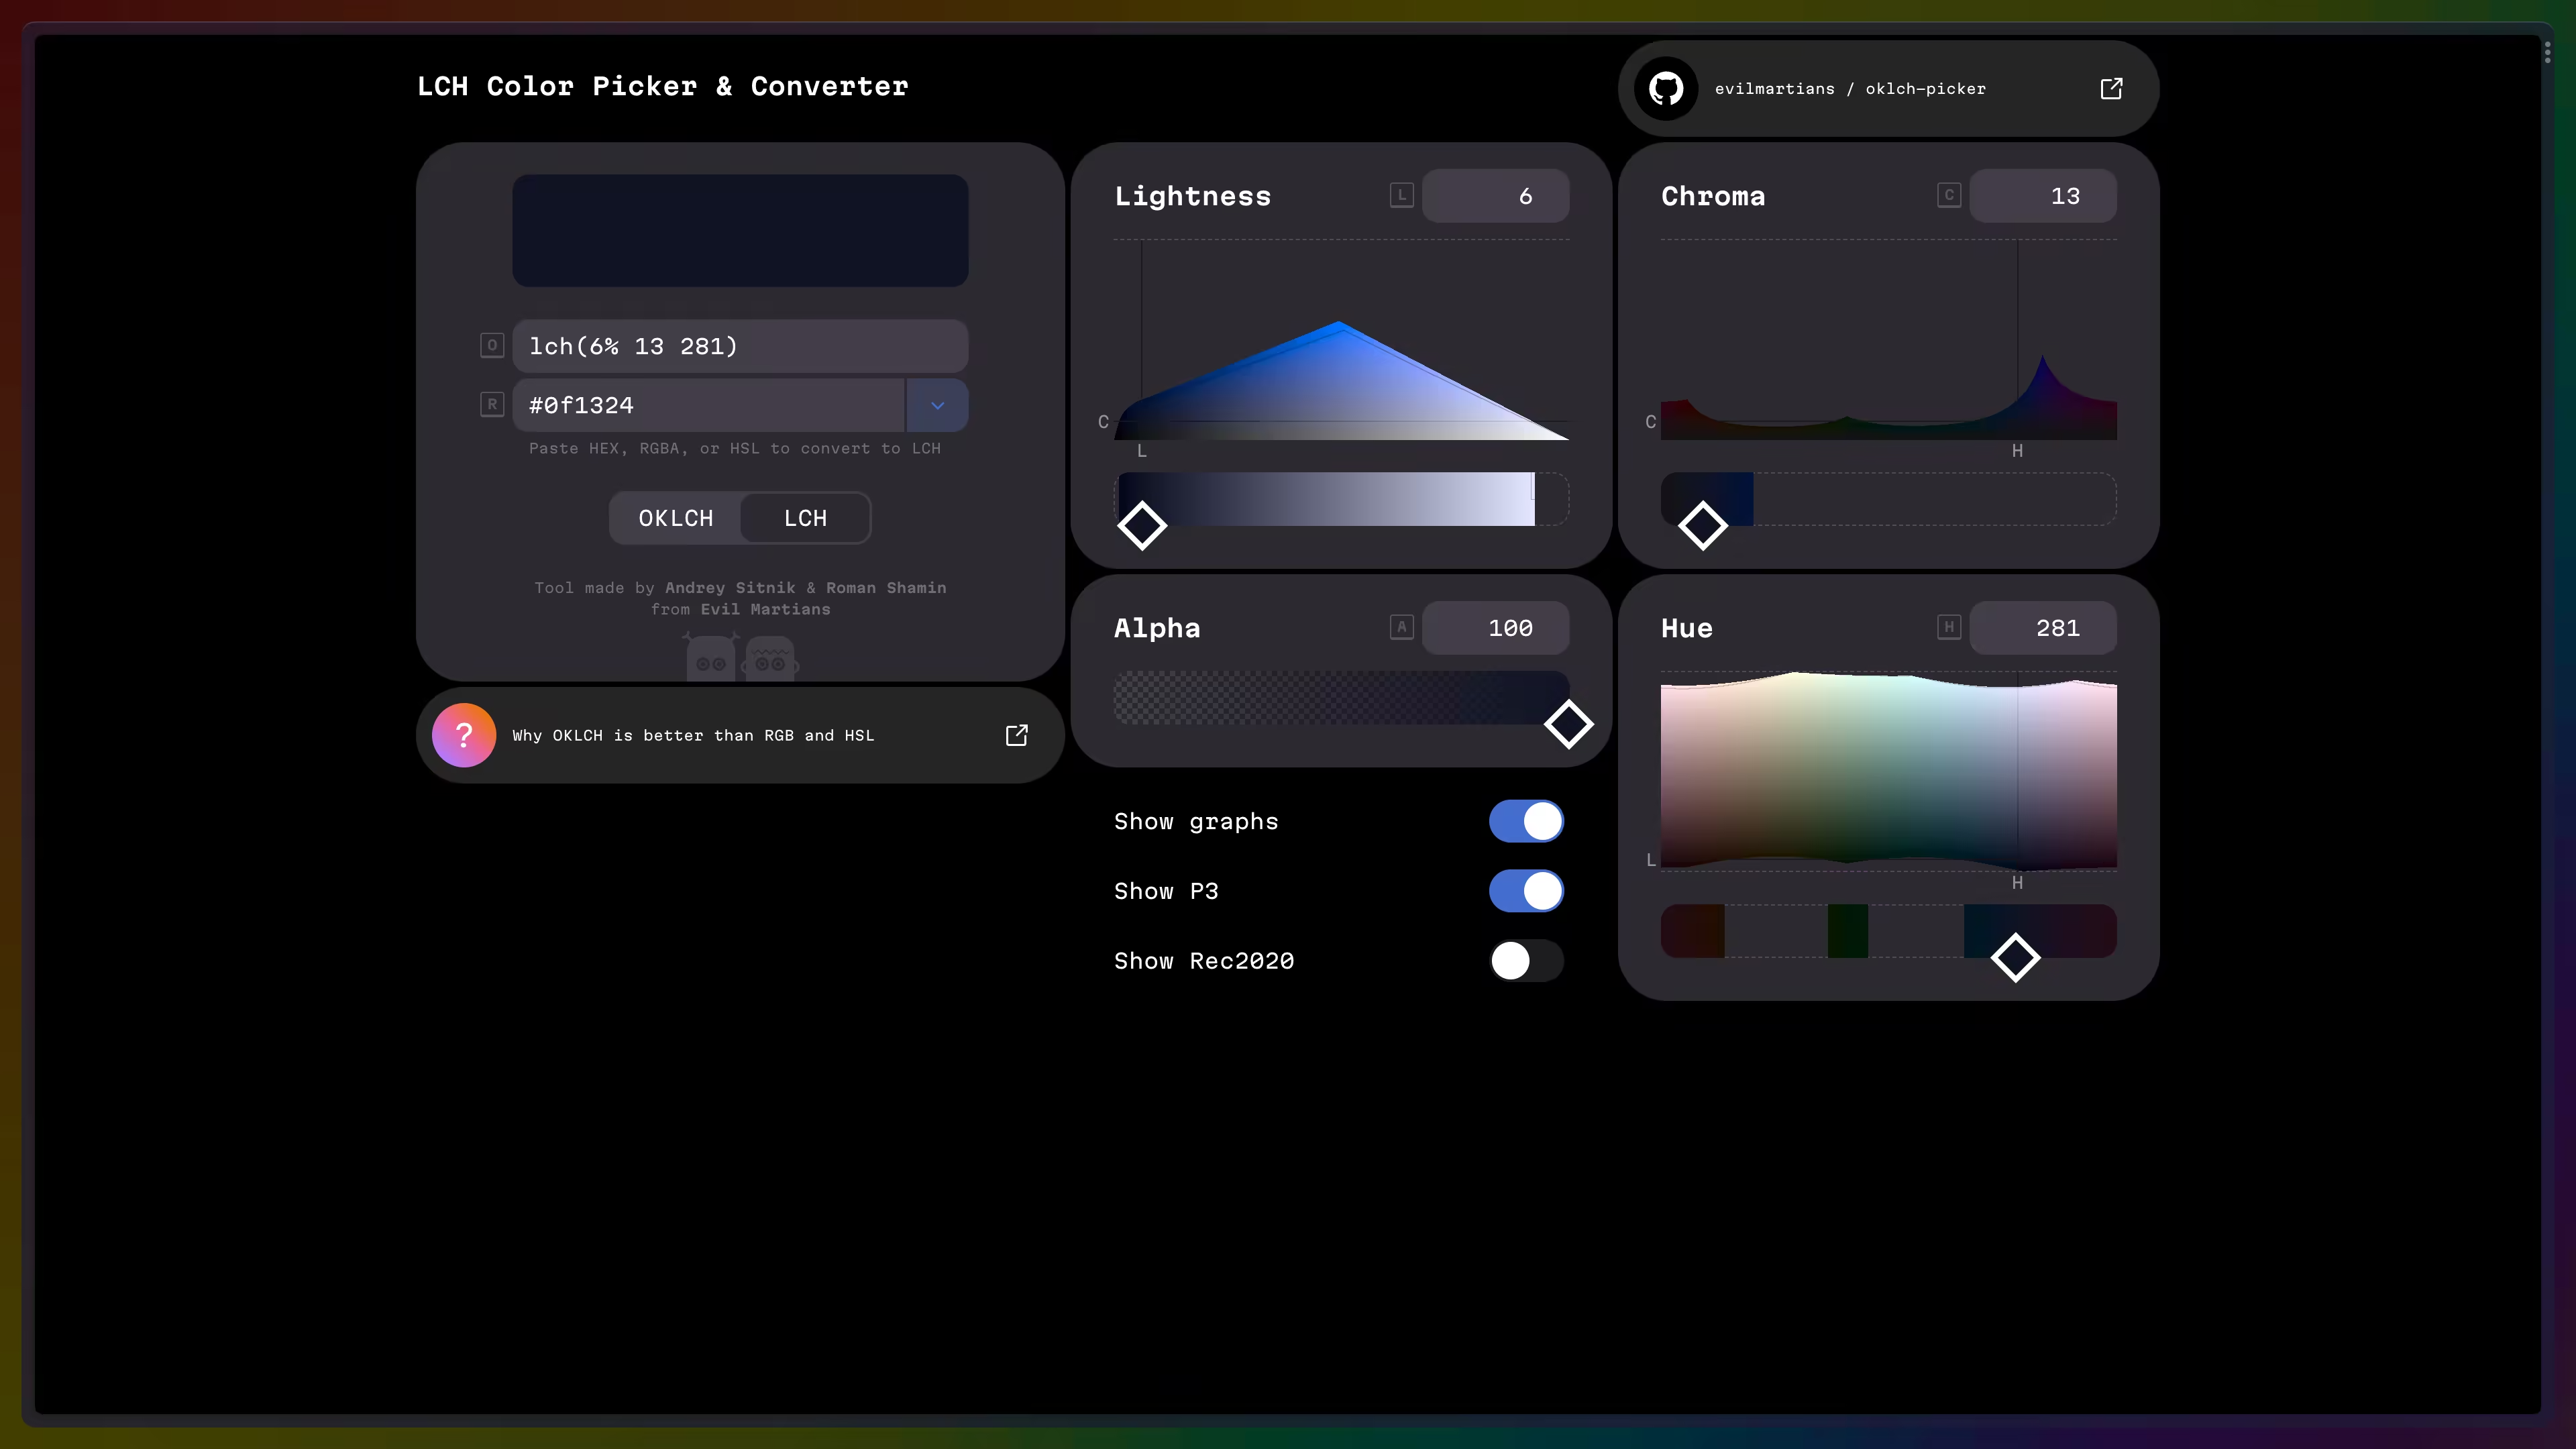Image resolution: width=2576 pixels, height=1449 pixels.
Task: Click the Chroma slider diamond handle
Action: [1702, 525]
